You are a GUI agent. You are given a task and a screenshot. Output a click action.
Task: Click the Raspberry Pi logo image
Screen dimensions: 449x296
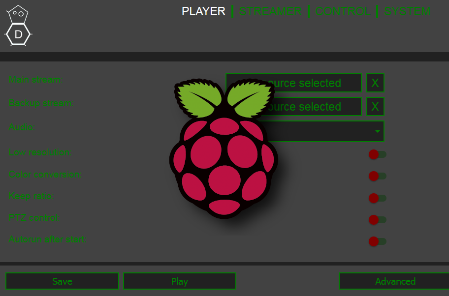pyautogui.click(x=224, y=148)
